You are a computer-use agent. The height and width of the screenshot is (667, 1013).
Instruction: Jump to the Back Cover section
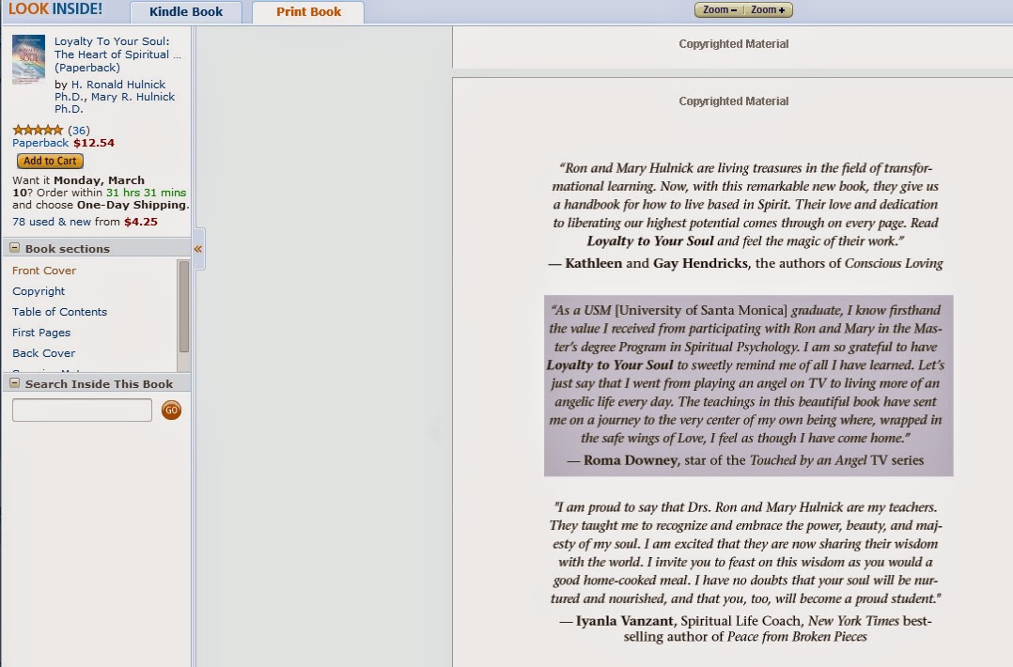click(44, 353)
